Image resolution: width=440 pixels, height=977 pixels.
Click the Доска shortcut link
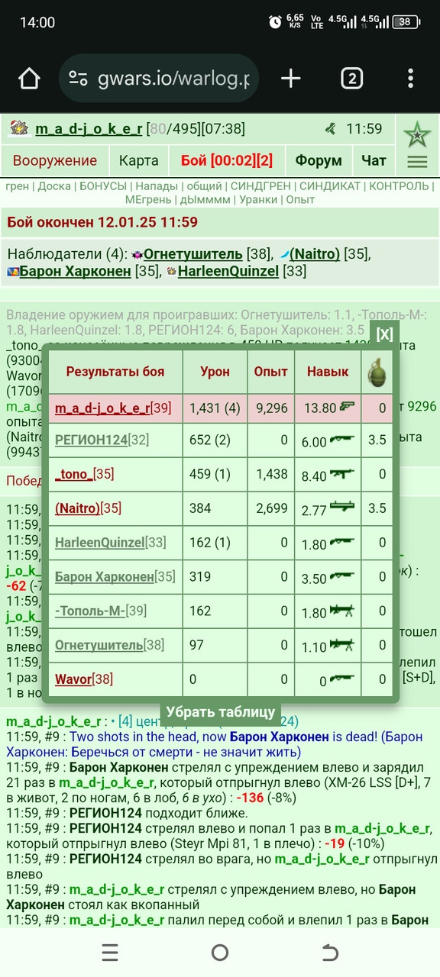pos(54,185)
